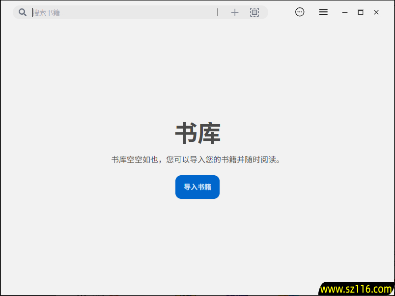This screenshot has width=395, height=296.
Task: Open the settings menu from the top bar
Action: [x=323, y=12]
